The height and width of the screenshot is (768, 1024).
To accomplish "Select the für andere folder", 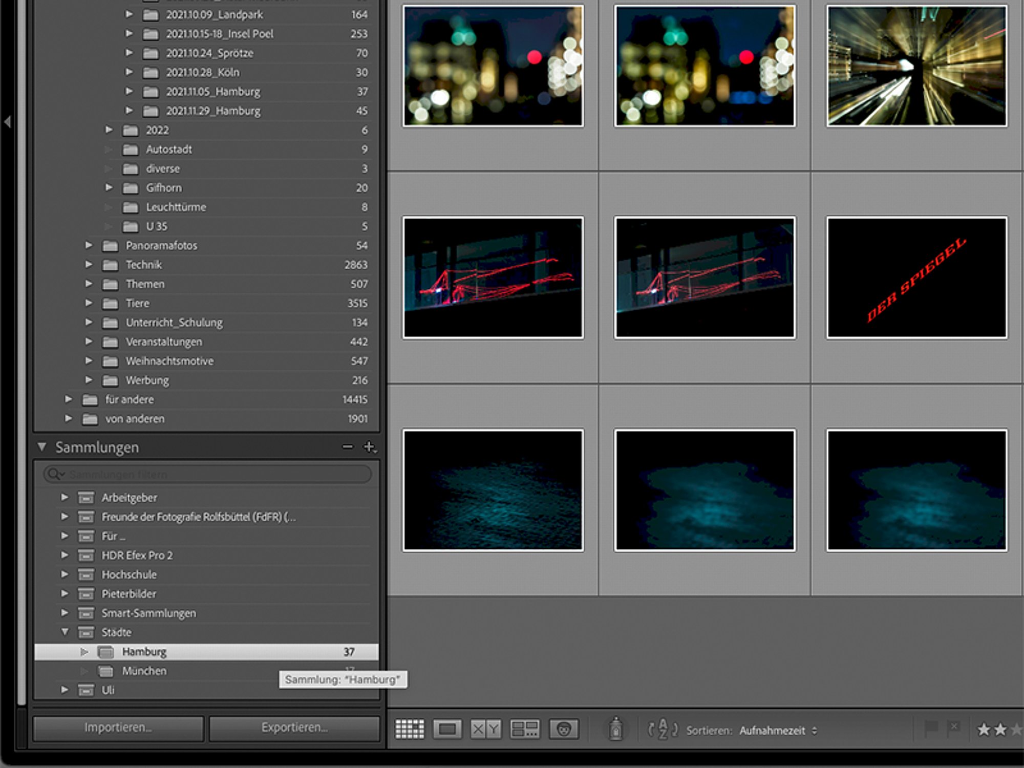I will 130,399.
